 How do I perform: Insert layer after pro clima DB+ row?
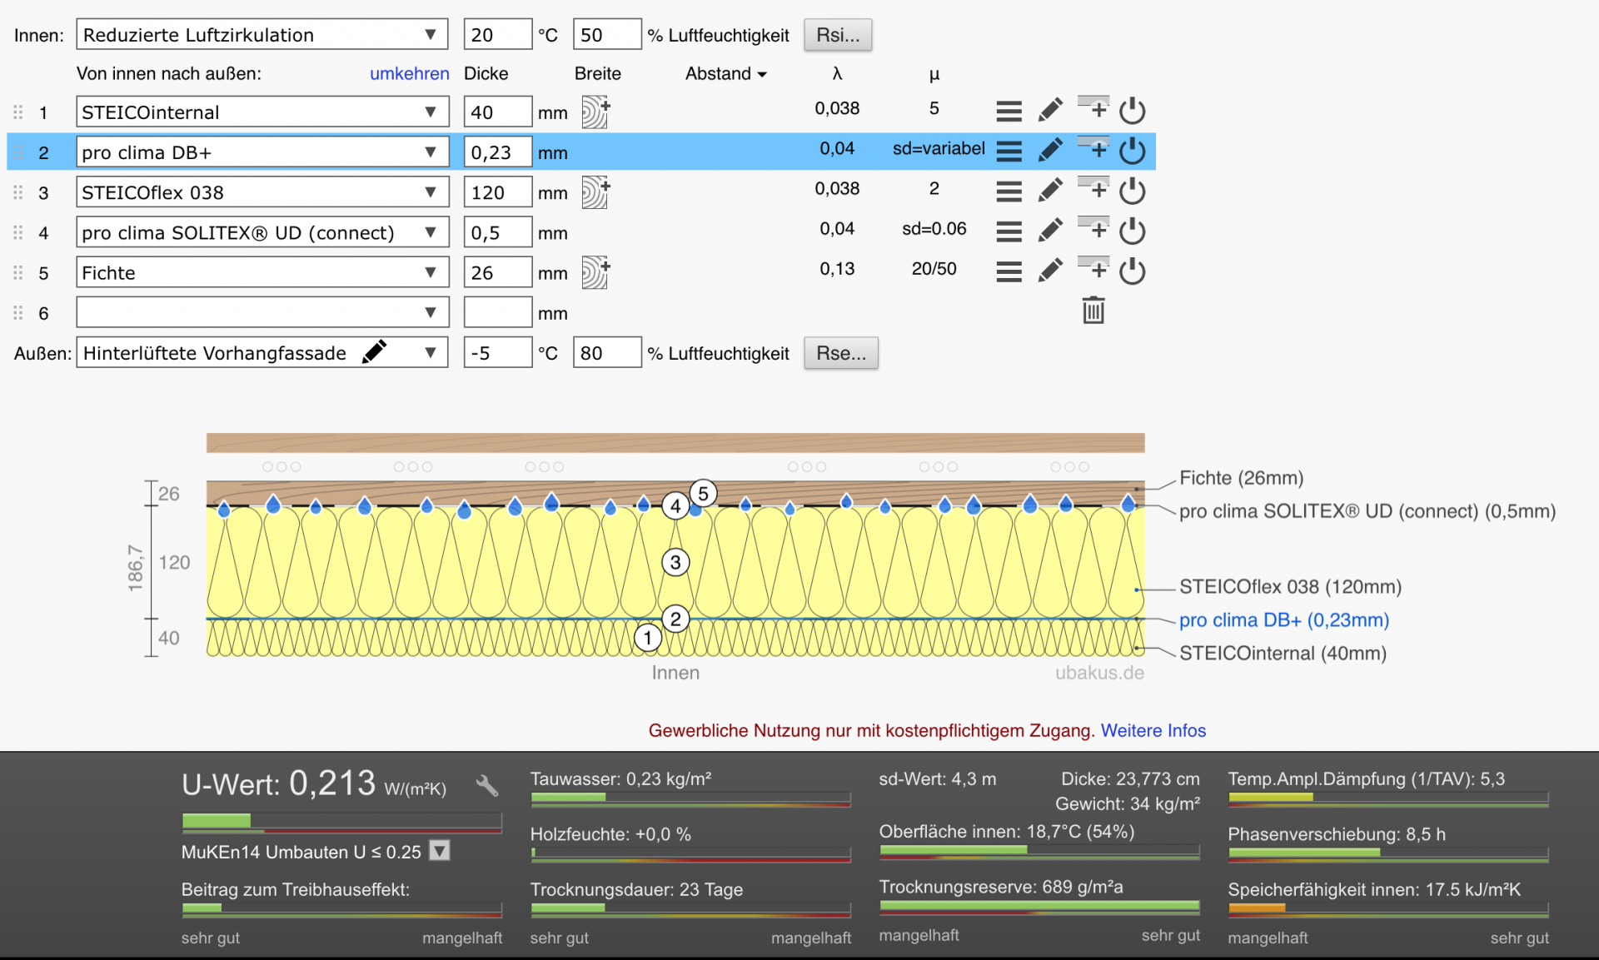(1093, 147)
